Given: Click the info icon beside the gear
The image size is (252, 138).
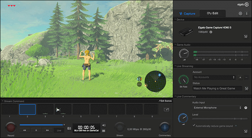Looking at the screenshot, I should tap(247, 14).
